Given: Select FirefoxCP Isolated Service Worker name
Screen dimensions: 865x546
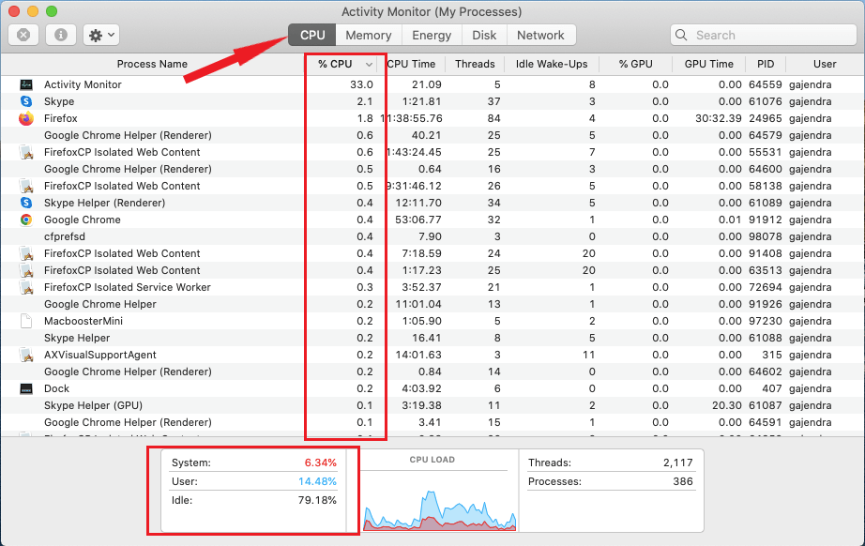Looking at the screenshot, I should pos(128,287).
